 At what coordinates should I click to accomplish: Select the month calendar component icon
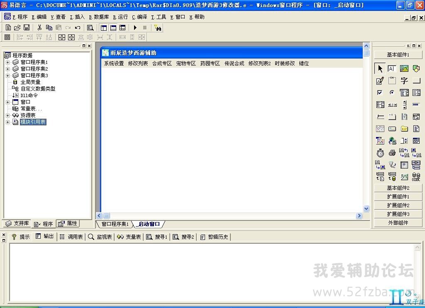coord(380,129)
